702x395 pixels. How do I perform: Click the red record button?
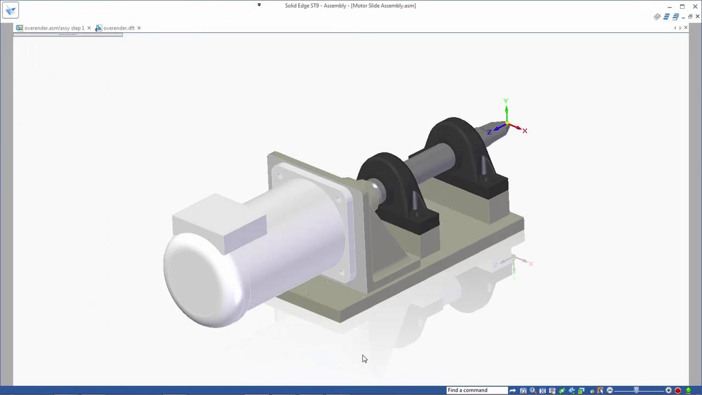[x=678, y=391]
